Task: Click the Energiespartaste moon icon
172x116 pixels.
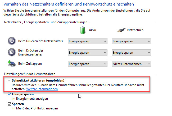Action: point(12,52)
